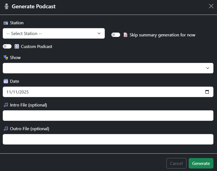Image resolution: width=217 pixels, height=171 pixels.
Task: Click the calendar icon beside the Date label
Action: click(6, 81)
